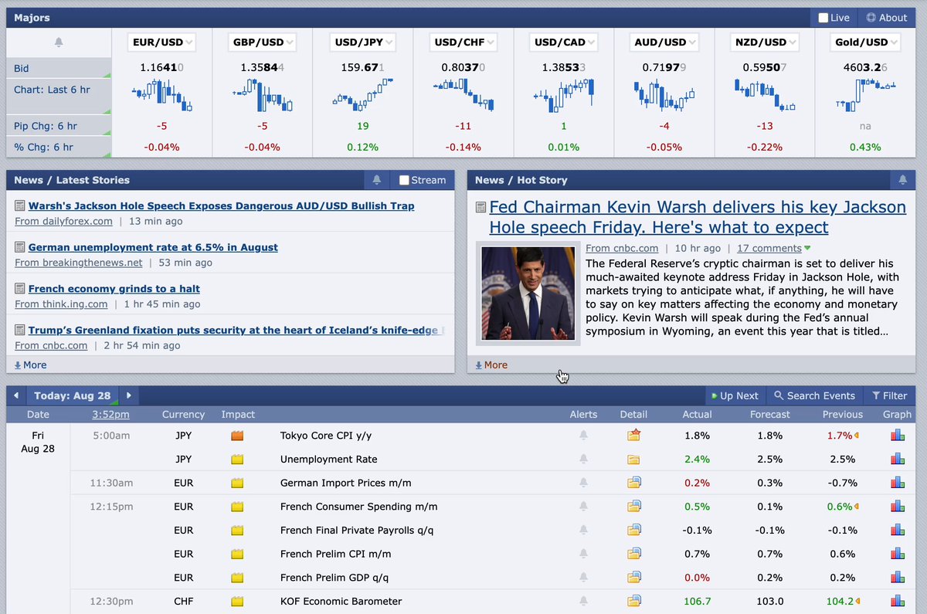
Task: Click the About button in Majors
Action: 886,18
